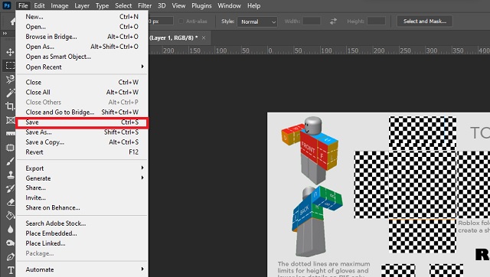The image size is (490, 277).
Task: Open the 3D menu
Action: point(162,5)
